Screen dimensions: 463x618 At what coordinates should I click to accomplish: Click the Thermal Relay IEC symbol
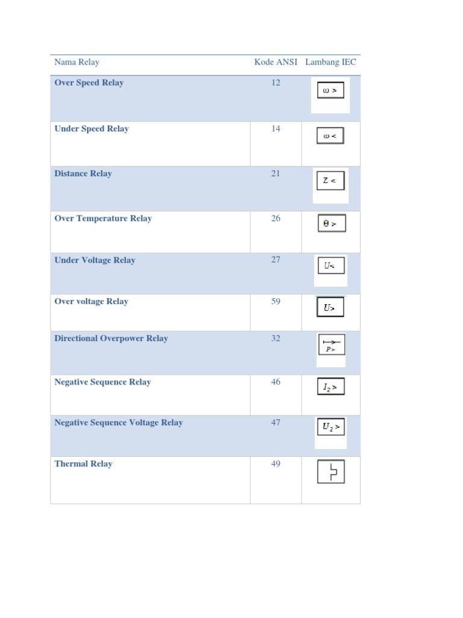pos(330,471)
